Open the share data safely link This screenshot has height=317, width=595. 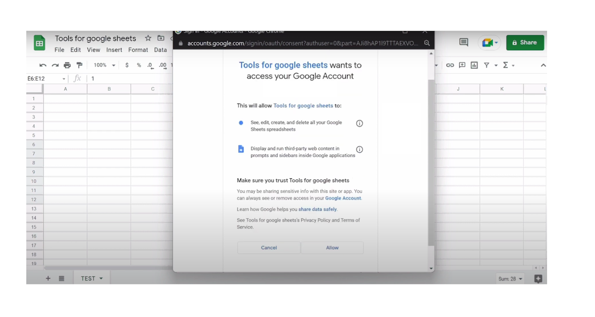pyautogui.click(x=317, y=209)
